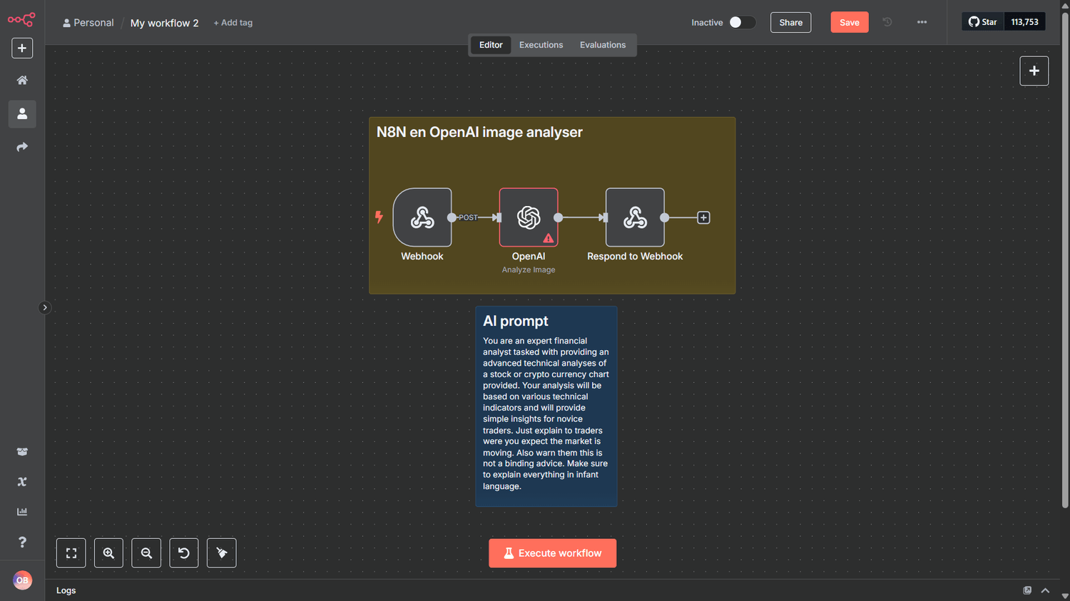Tidy up the workflow nodes

pyautogui.click(x=222, y=553)
